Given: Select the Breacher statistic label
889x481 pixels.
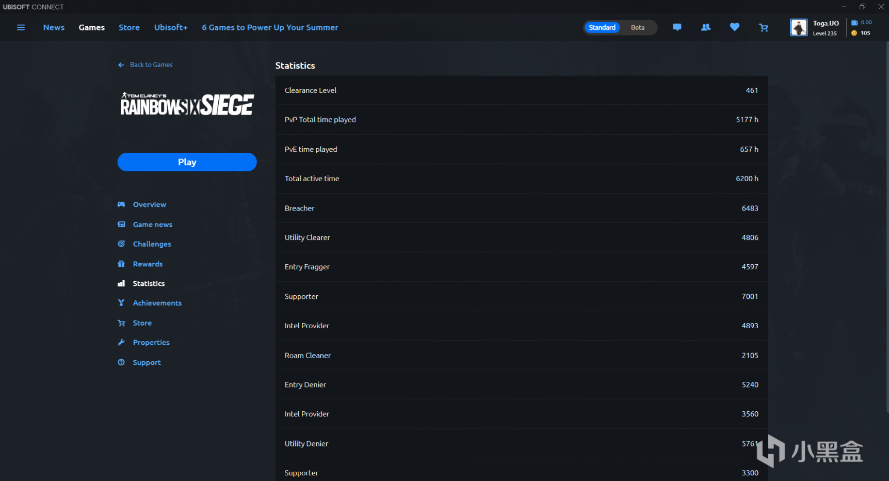Looking at the screenshot, I should tap(300, 208).
